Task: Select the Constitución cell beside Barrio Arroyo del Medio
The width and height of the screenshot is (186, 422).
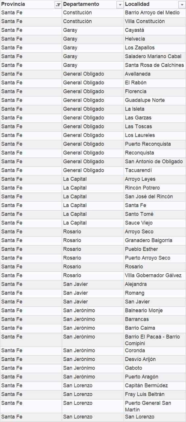Action: click(93, 13)
